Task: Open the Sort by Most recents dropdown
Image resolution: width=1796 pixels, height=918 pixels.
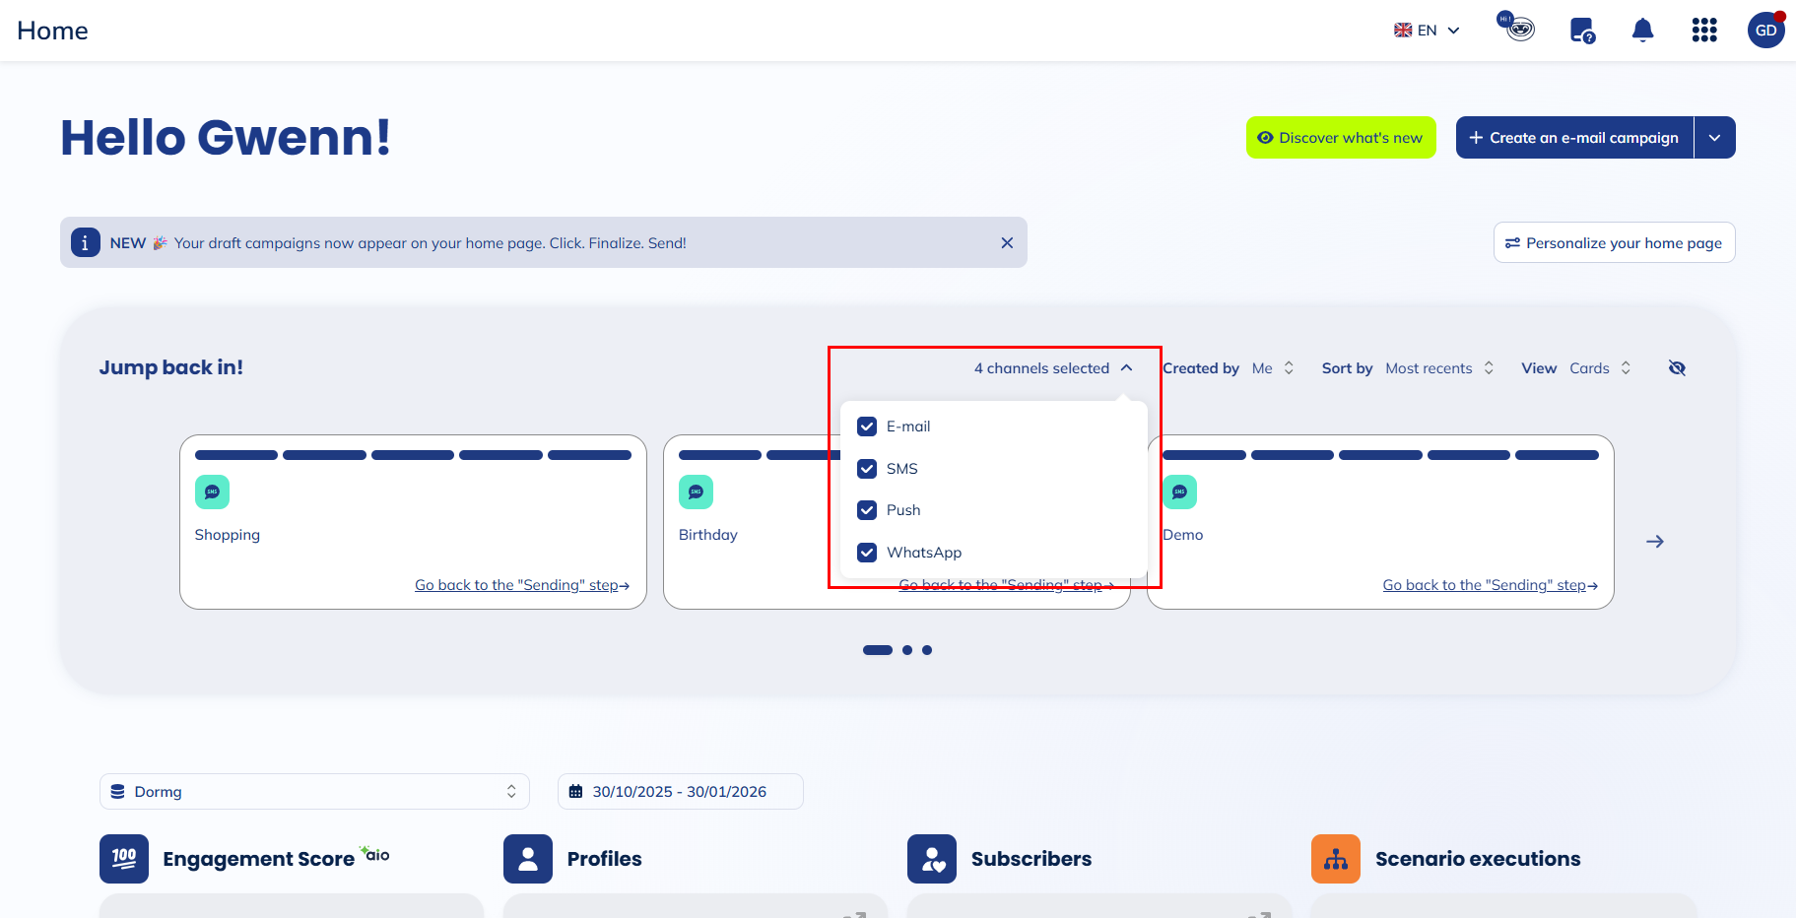Action: [x=1438, y=368]
